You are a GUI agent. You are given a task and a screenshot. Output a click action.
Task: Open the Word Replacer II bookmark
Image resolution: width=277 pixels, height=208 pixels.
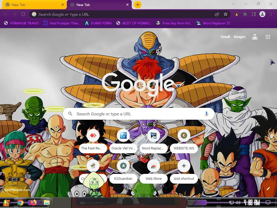[213, 23]
